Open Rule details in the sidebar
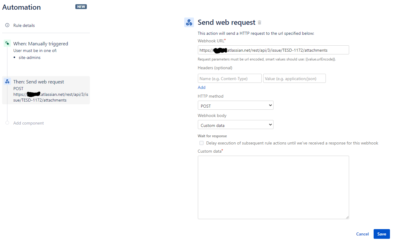This screenshot has width=406, height=240. (x=24, y=25)
